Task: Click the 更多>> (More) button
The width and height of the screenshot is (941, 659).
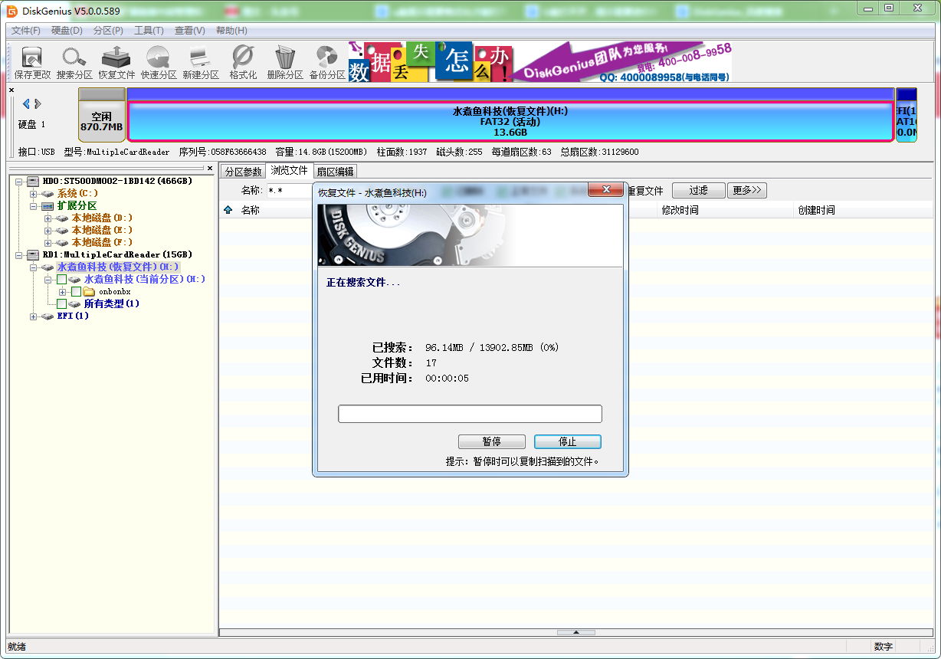Action: click(746, 191)
